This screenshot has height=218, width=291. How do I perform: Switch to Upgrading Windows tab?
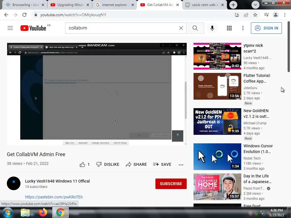(70, 5)
